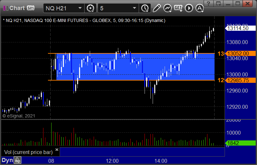Expand the NQ H21 symbol dropdown
Screen dimensions: 257x165
point(80,8)
